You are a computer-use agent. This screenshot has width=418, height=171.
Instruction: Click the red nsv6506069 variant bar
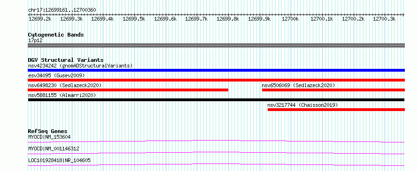(333, 90)
